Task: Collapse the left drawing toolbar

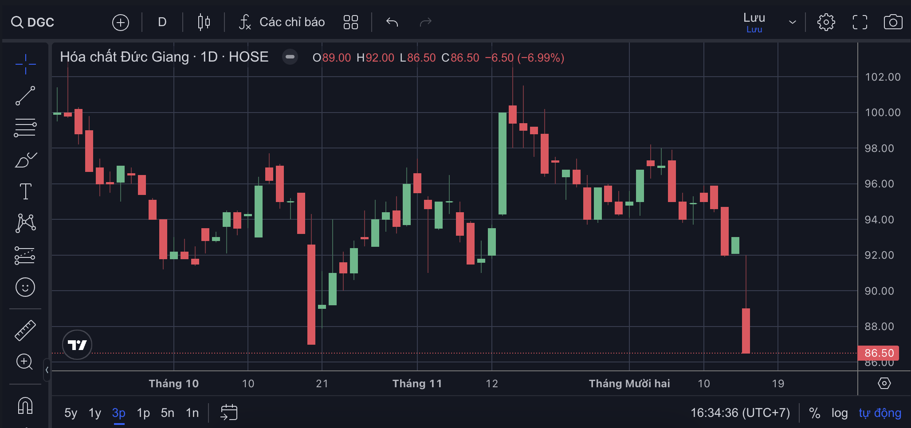Action: (47, 370)
